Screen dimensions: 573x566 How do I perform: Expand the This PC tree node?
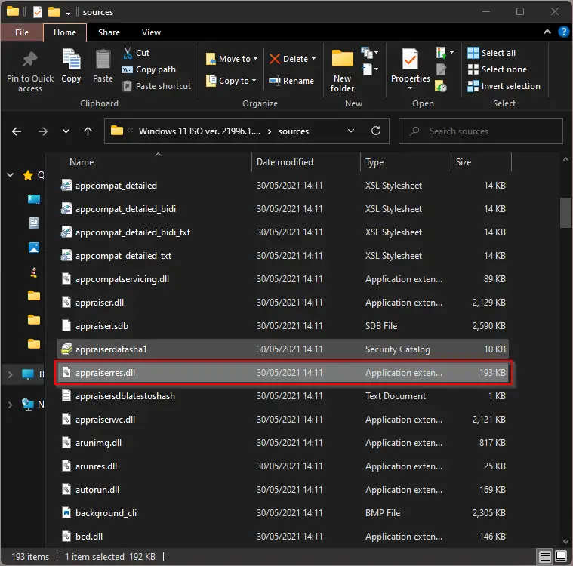point(11,374)
